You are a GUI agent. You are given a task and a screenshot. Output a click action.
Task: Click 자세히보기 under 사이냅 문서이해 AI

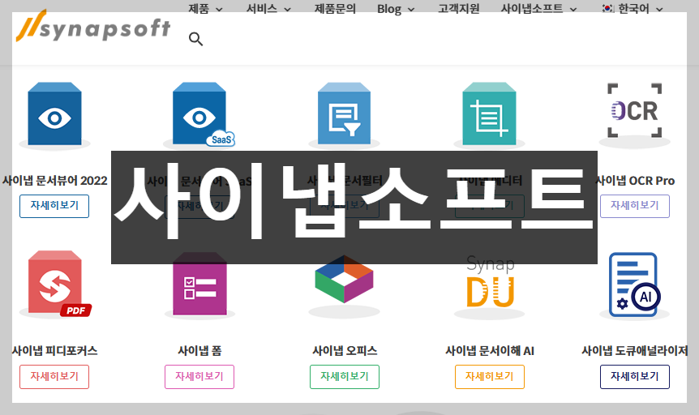pyautogui.click(x=490, y=377)
